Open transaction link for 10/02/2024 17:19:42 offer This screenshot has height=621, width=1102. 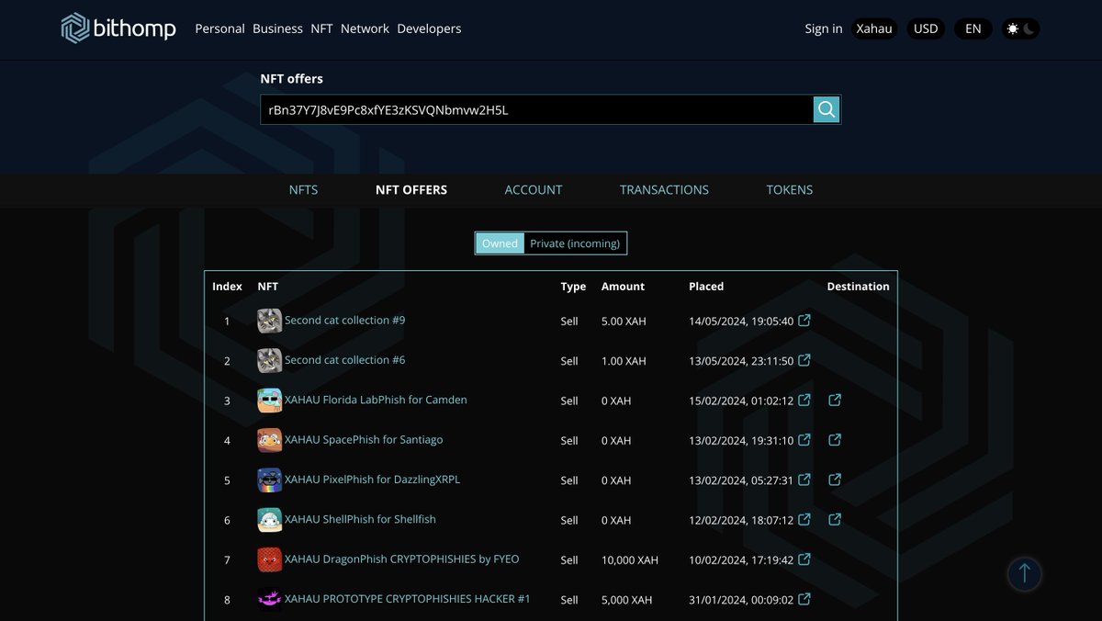click(x=804, y=559)
